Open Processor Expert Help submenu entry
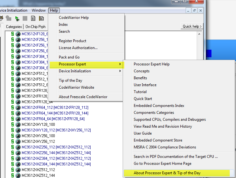Viewport: 236px width, 178px height. pyautogui.click(x=152, y=64)
